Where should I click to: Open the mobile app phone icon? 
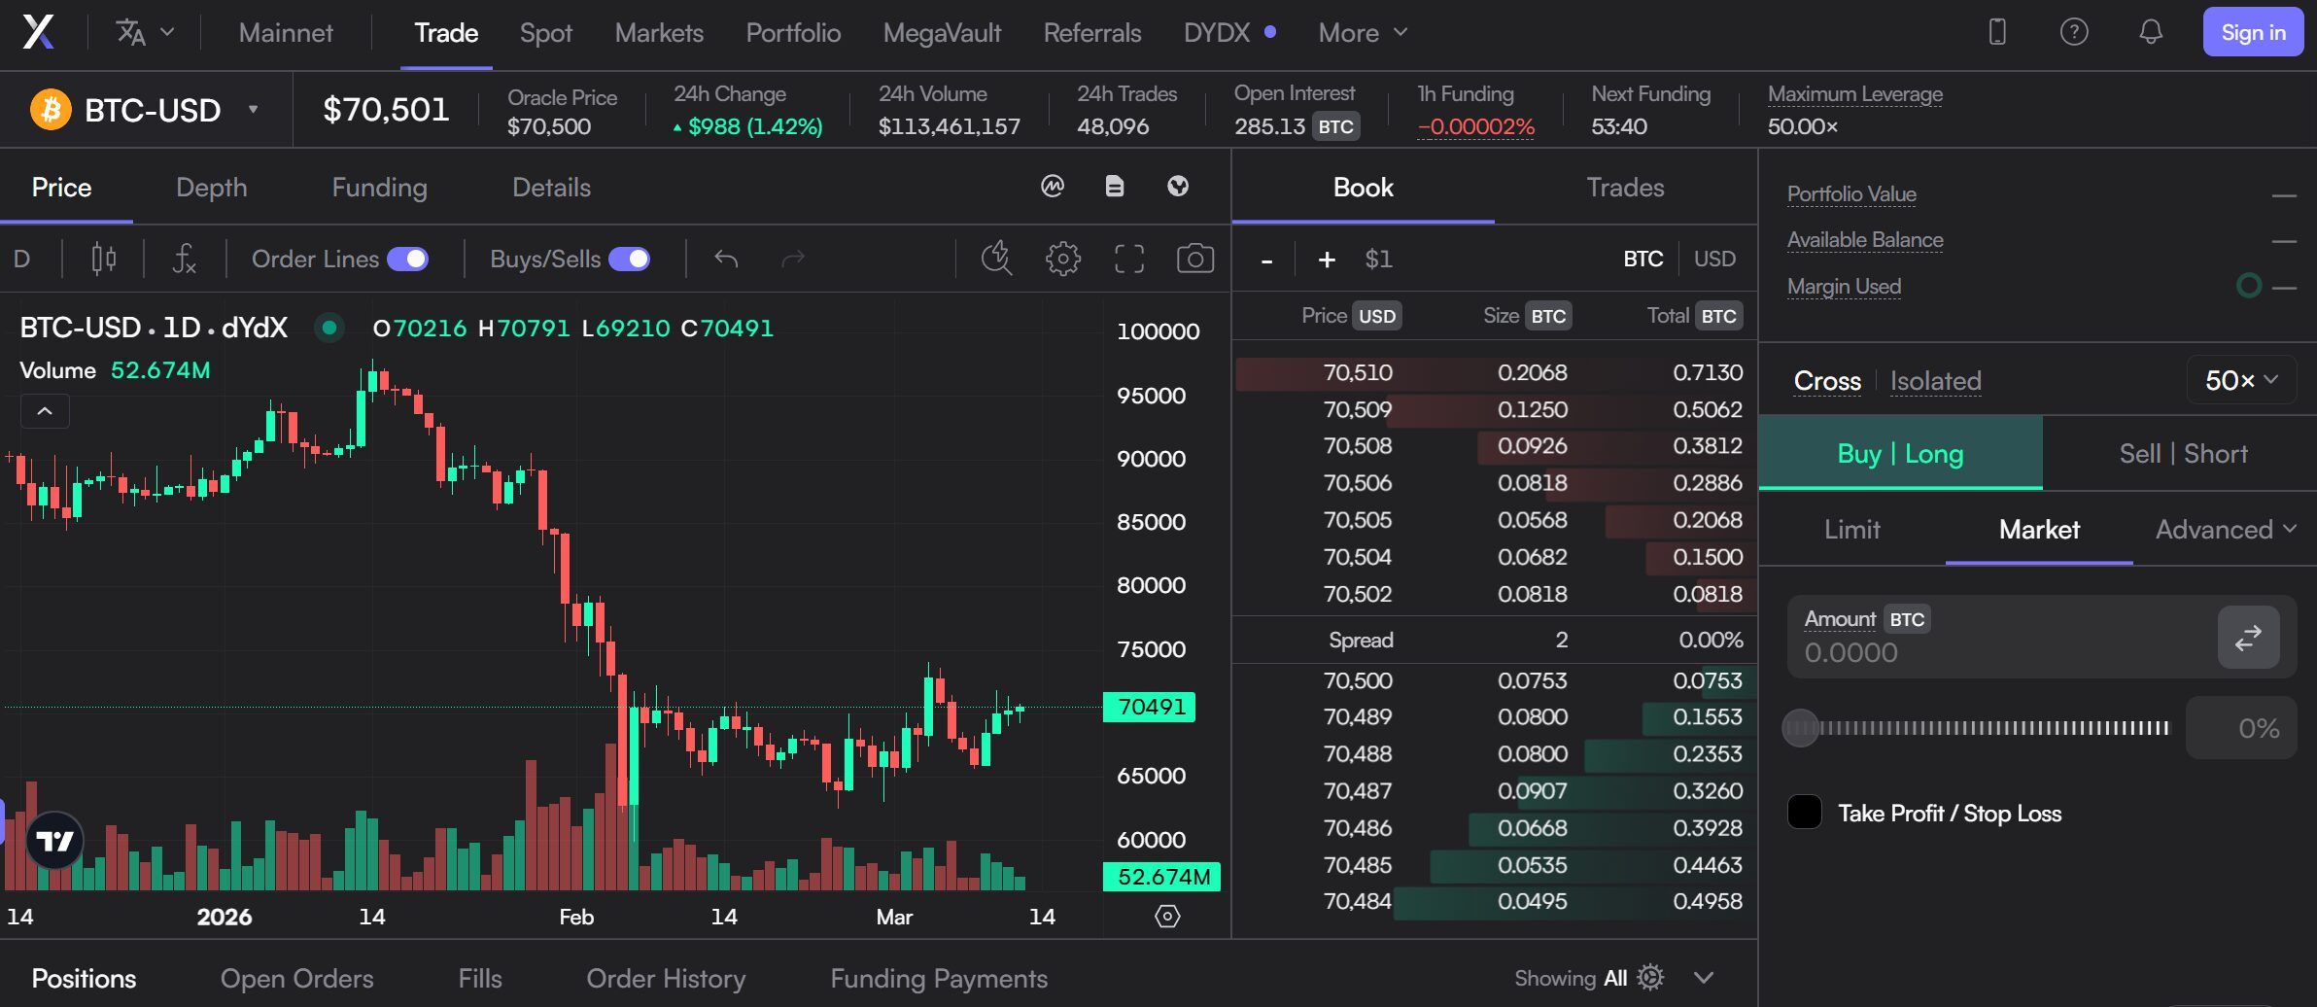tap(1997, 32)
